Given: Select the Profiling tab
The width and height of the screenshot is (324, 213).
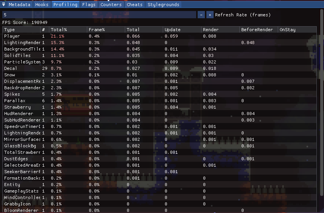Looking at the screenshot, I should click(65, 5).
